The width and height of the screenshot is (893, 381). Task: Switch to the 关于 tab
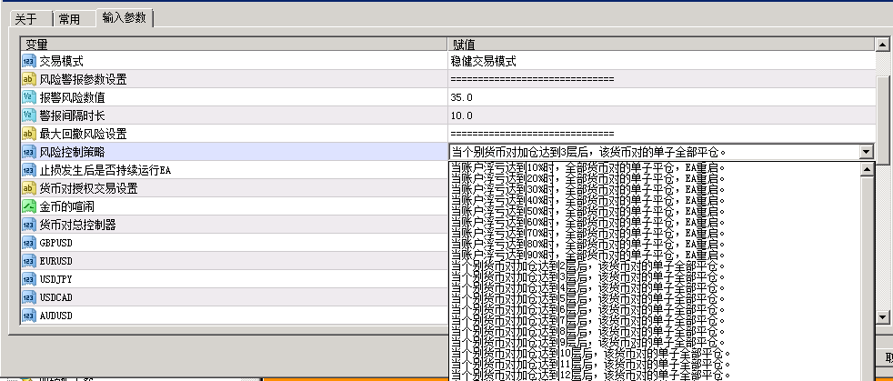25,19
